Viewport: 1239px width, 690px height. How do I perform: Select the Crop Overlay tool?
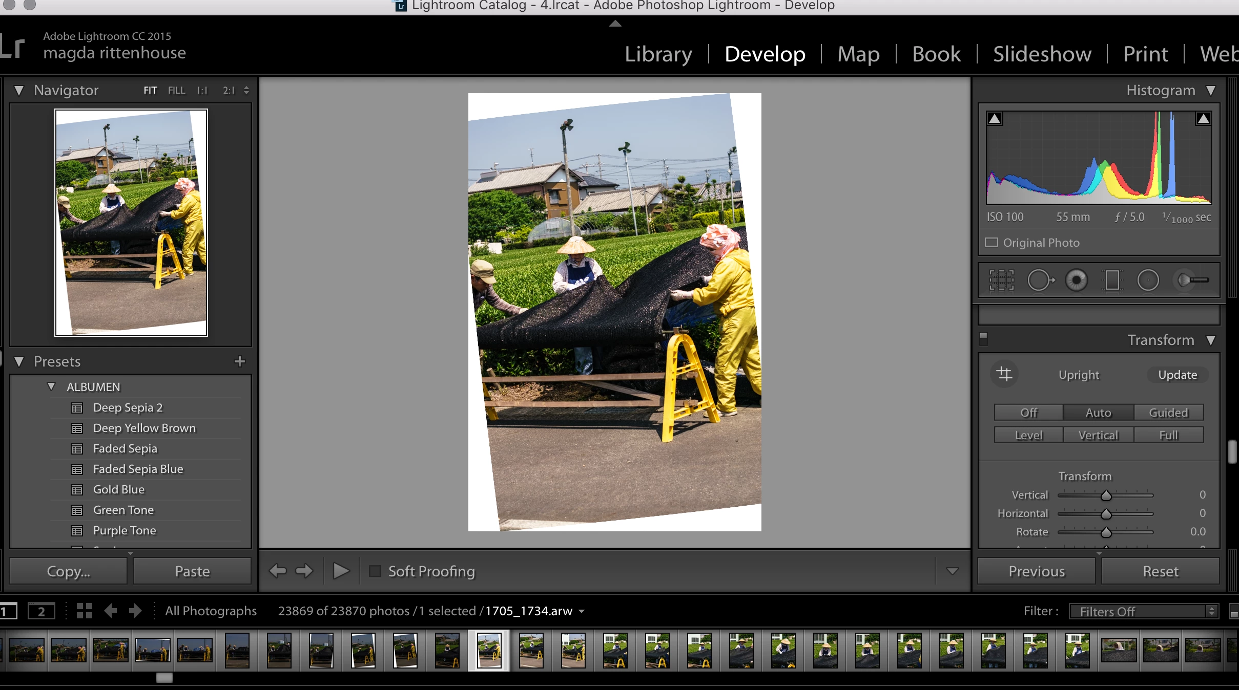[x=1001, y=280]
